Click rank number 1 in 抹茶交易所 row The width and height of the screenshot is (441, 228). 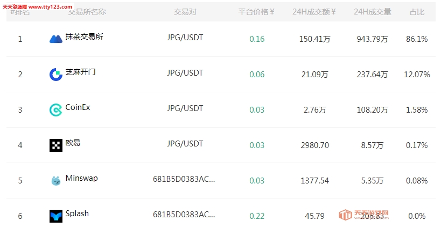click(20, 39)
